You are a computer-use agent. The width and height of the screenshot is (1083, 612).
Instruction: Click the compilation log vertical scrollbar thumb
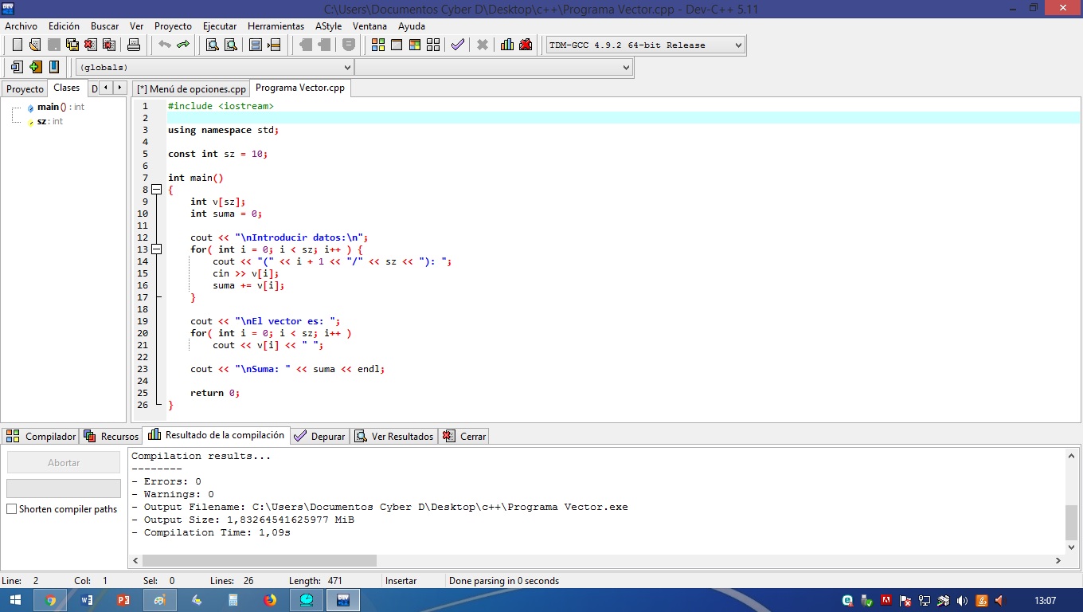coord(1071,522)
